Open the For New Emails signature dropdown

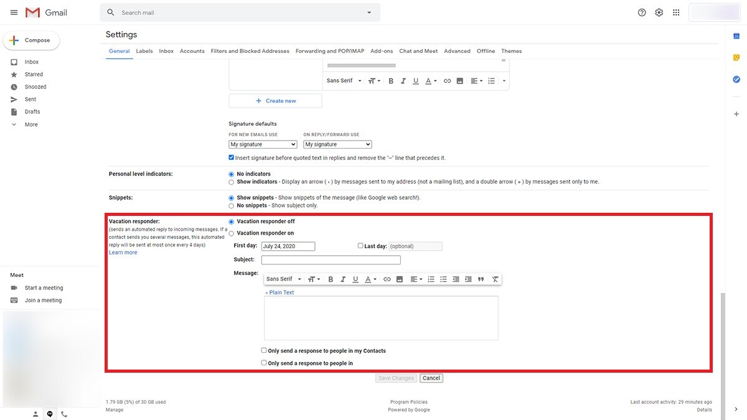click(x=263, y=144)
